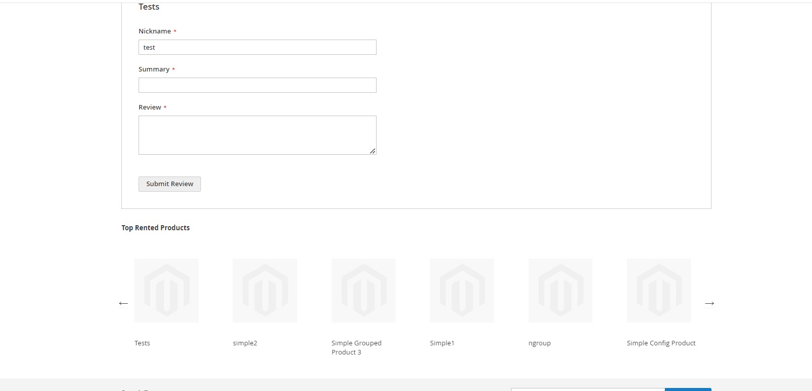
Task: Select the Simple Grouped Product 3 image
Action: point(363,291)
